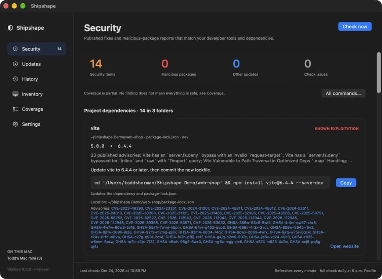This screenshot has height=279, width=382.
Task: Click the 0 Malicious packages stat card
Action: coord(189,68)
